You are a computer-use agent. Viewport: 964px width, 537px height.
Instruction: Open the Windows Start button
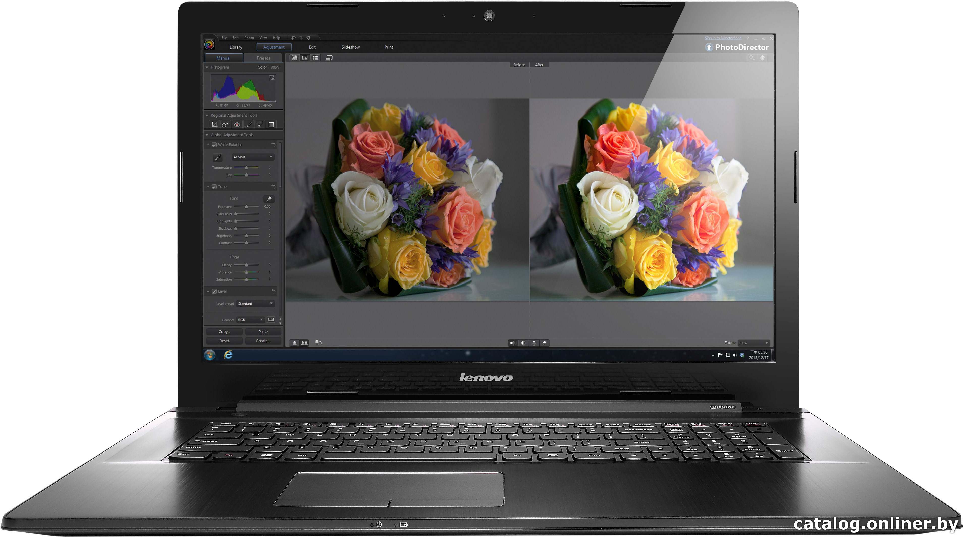pos(209,355)
